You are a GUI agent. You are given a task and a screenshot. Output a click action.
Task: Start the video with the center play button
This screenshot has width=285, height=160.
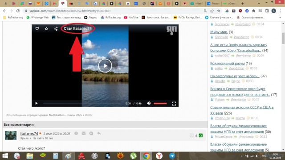tap(105, 66)
